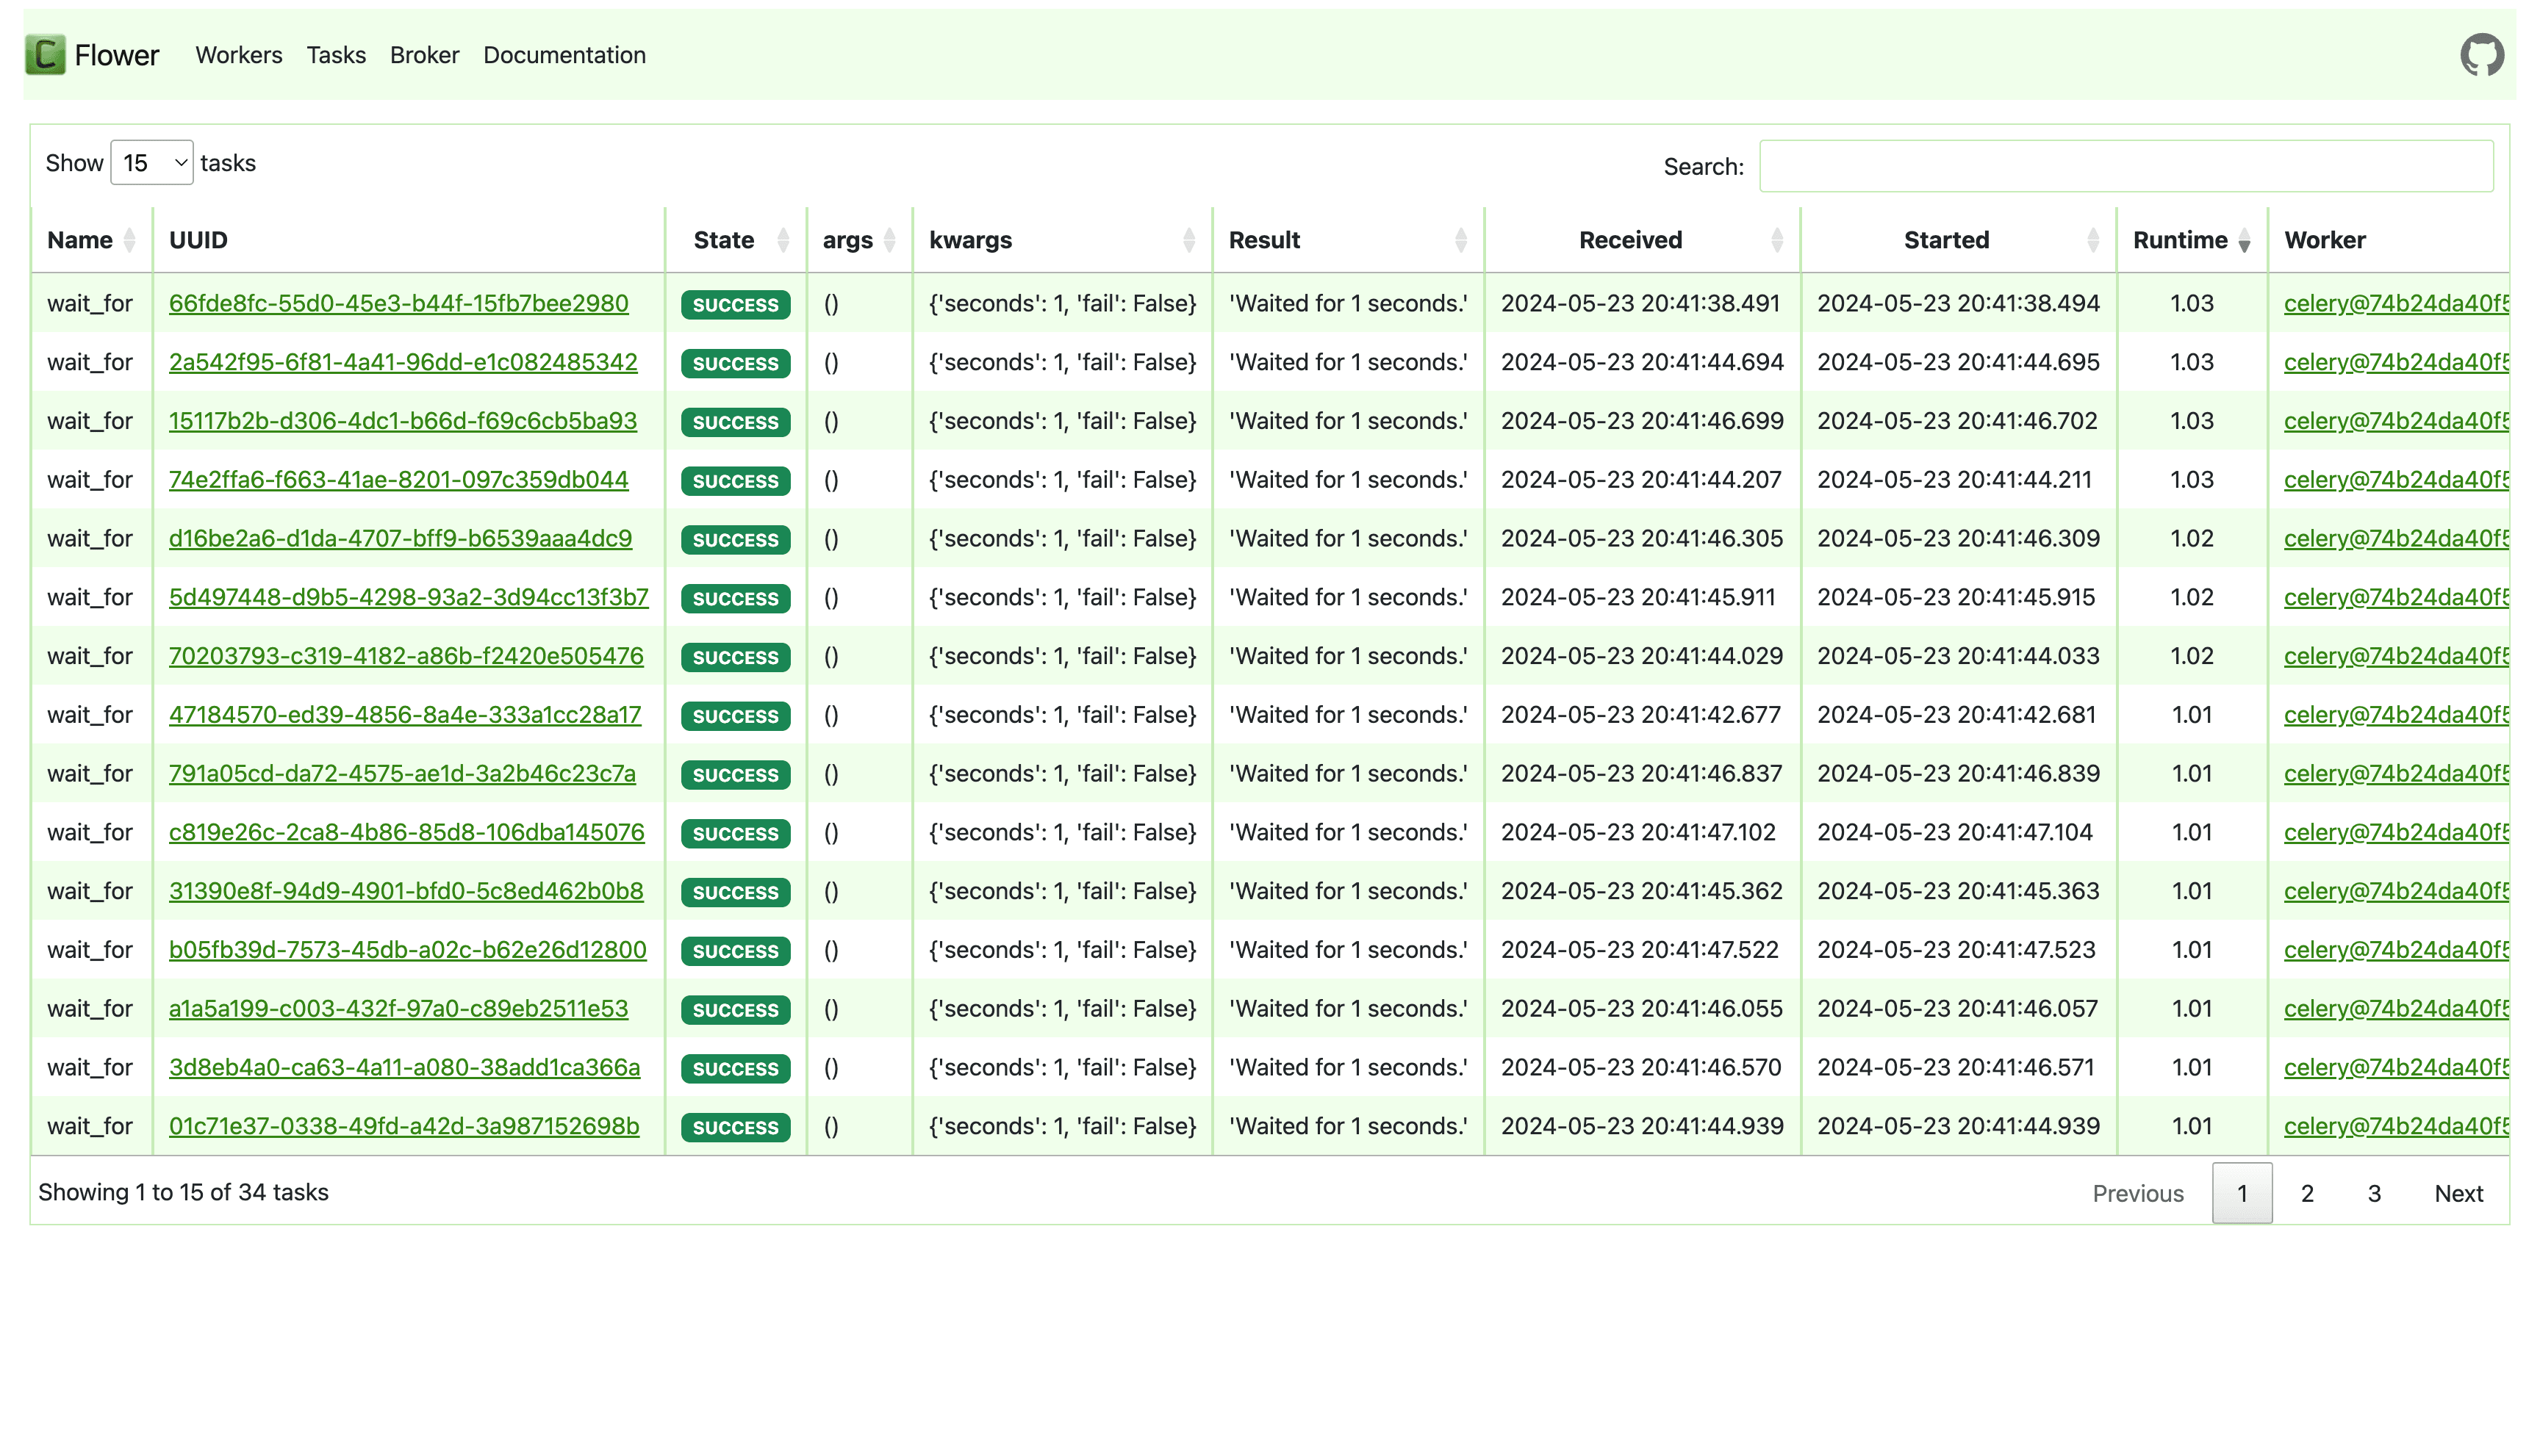
Task: Click the Next page button
Action: (x=2460, y=1193)
